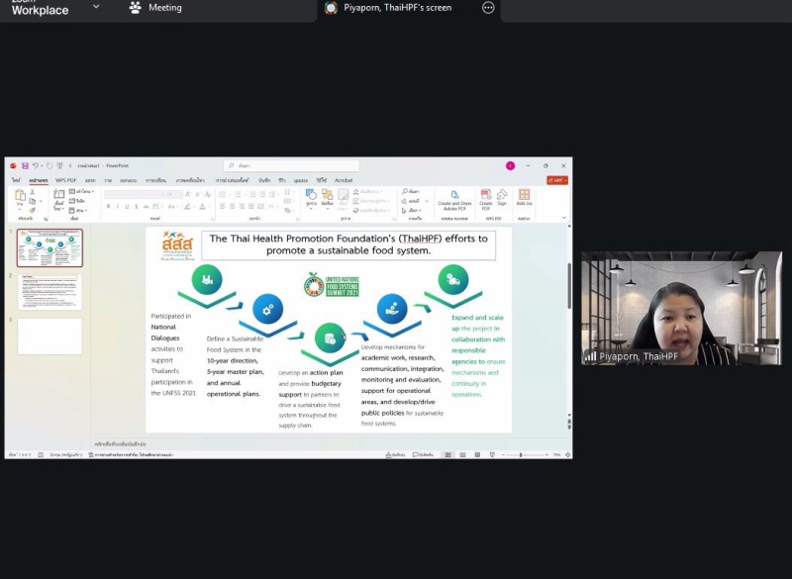
Task: Click the Save icon in PowerPoint's quick access toolbar
Action: coord(25,165)
